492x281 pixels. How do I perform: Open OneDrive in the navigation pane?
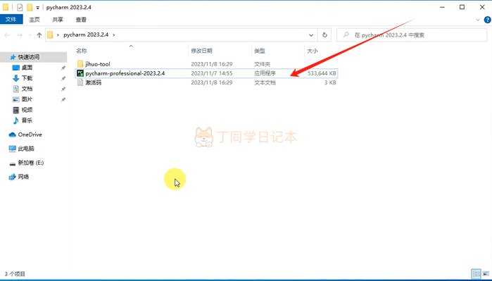tap(30, 135)
